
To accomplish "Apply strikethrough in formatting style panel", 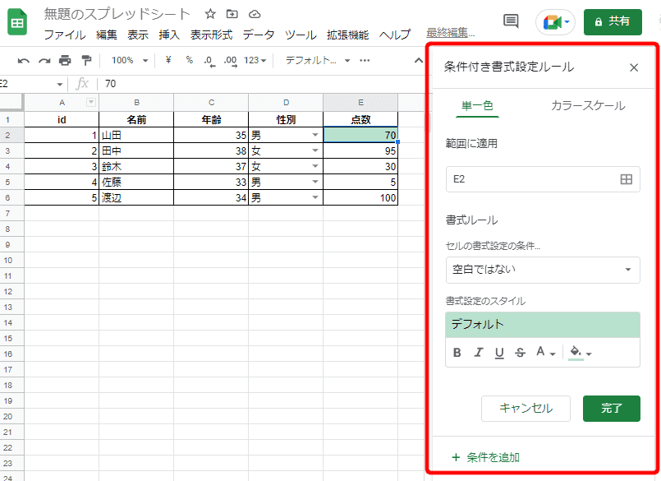I will (520, 354).
